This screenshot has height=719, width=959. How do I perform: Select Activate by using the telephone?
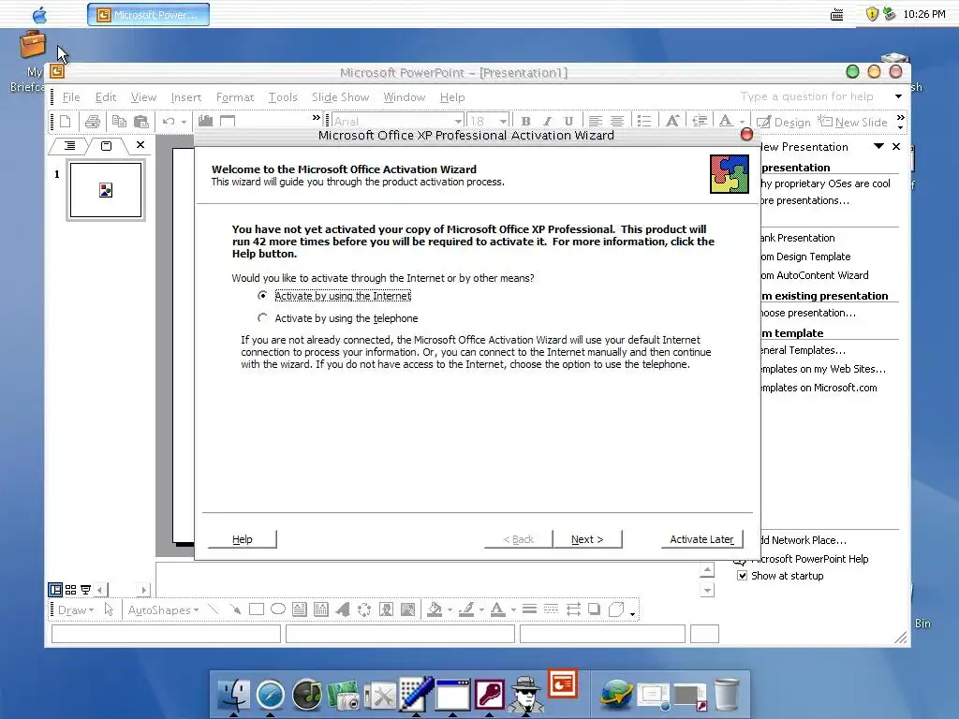pyautogui.click(x=262, y=318)
